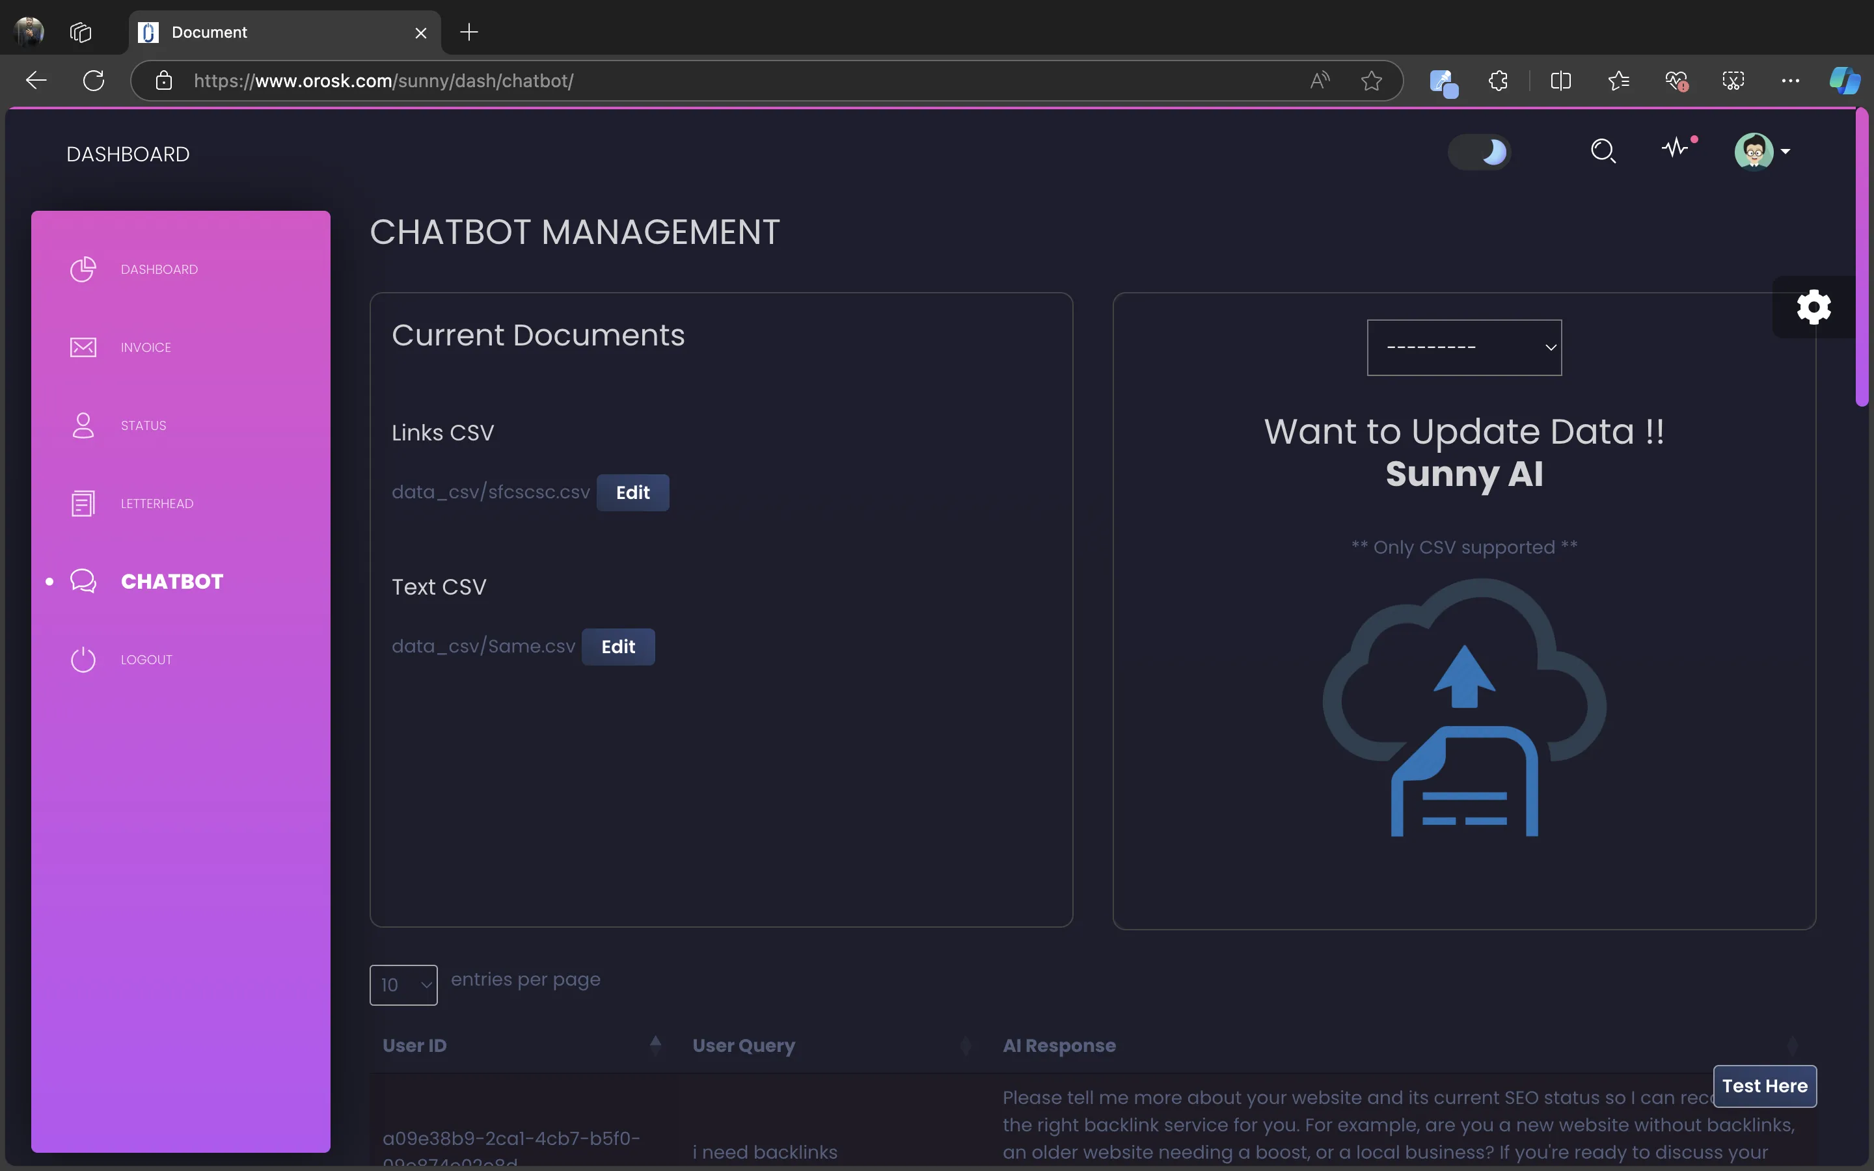Click the browser profile picture
Viewport: 1874px width, 1171px height.
click(29, 32)
